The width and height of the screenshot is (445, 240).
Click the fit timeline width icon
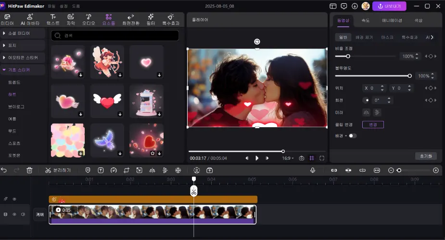[377, 170]
